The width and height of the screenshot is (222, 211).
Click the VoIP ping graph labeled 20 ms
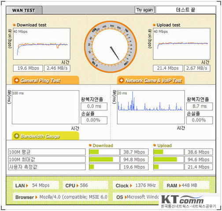[x=151, y=107]
